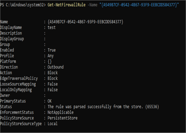Click the Enabled value "True"
Image resolution: width=186 pixels, height=133 pixels.
[51, 50]
